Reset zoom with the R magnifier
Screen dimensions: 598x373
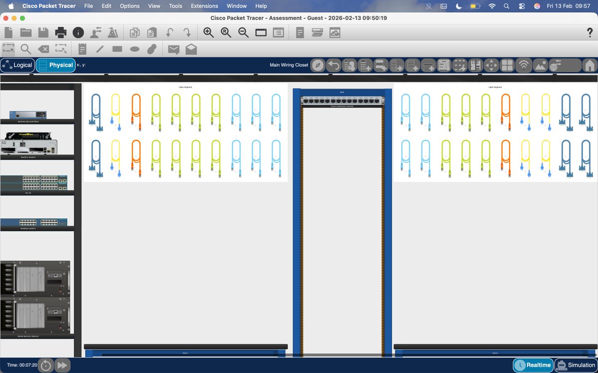click(226, 33)
